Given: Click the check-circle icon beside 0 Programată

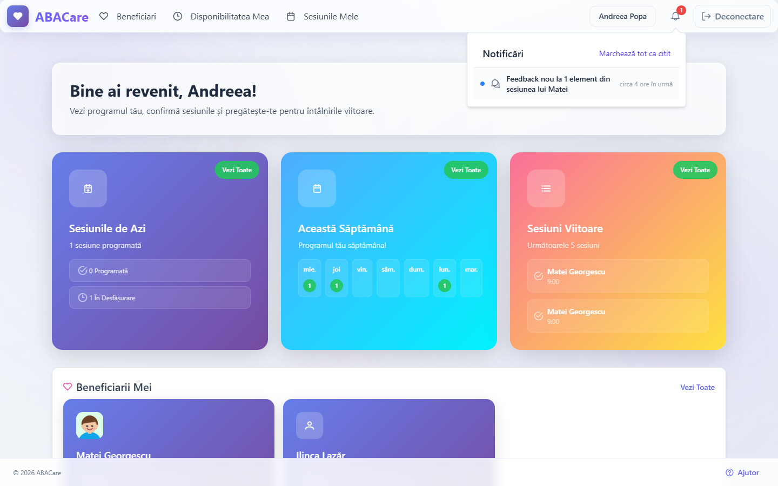Looking at the screenshot, I should pos(83,271).
